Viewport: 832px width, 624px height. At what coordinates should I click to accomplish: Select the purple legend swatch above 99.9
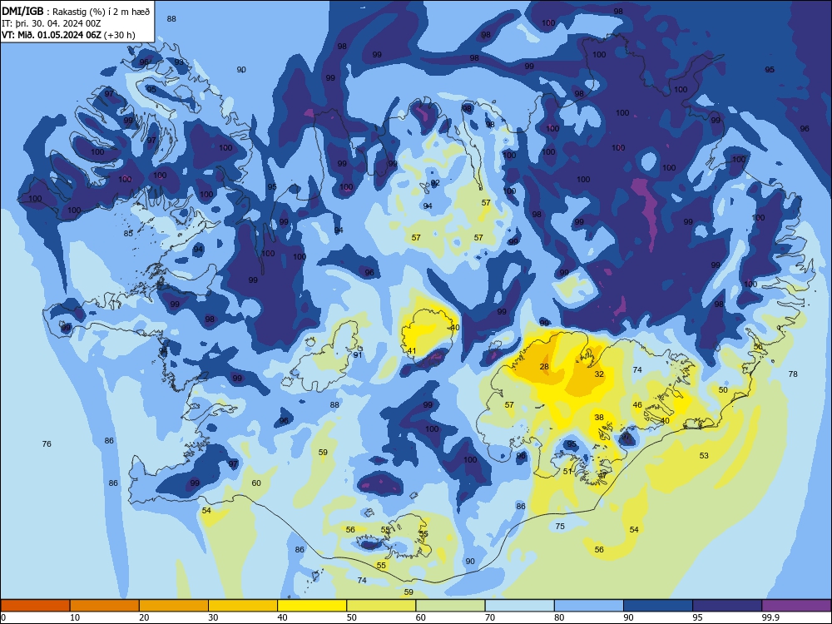796,606
